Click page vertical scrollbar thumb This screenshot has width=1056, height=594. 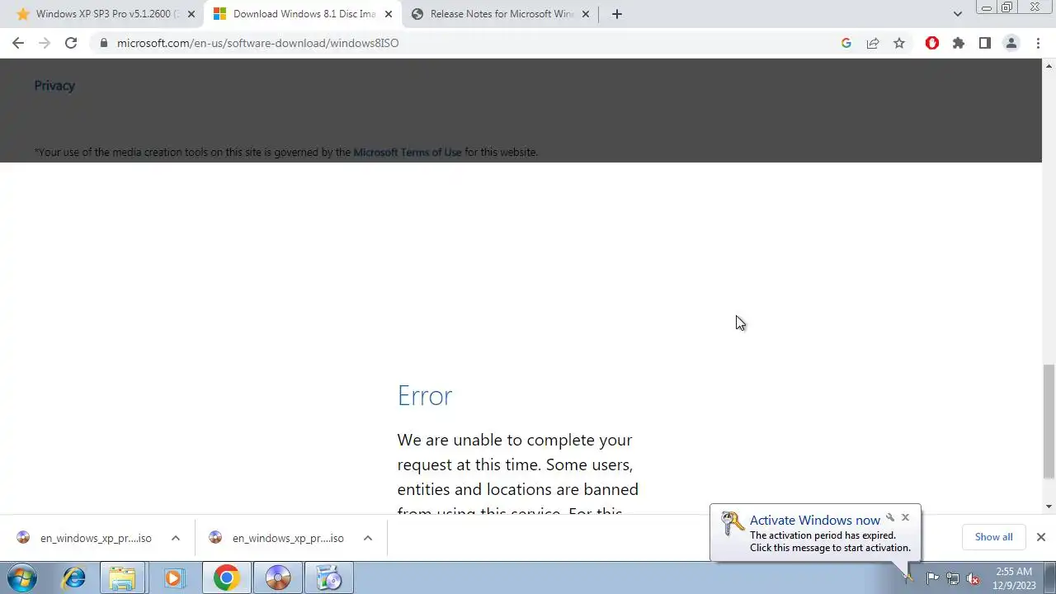[1049, 422]
